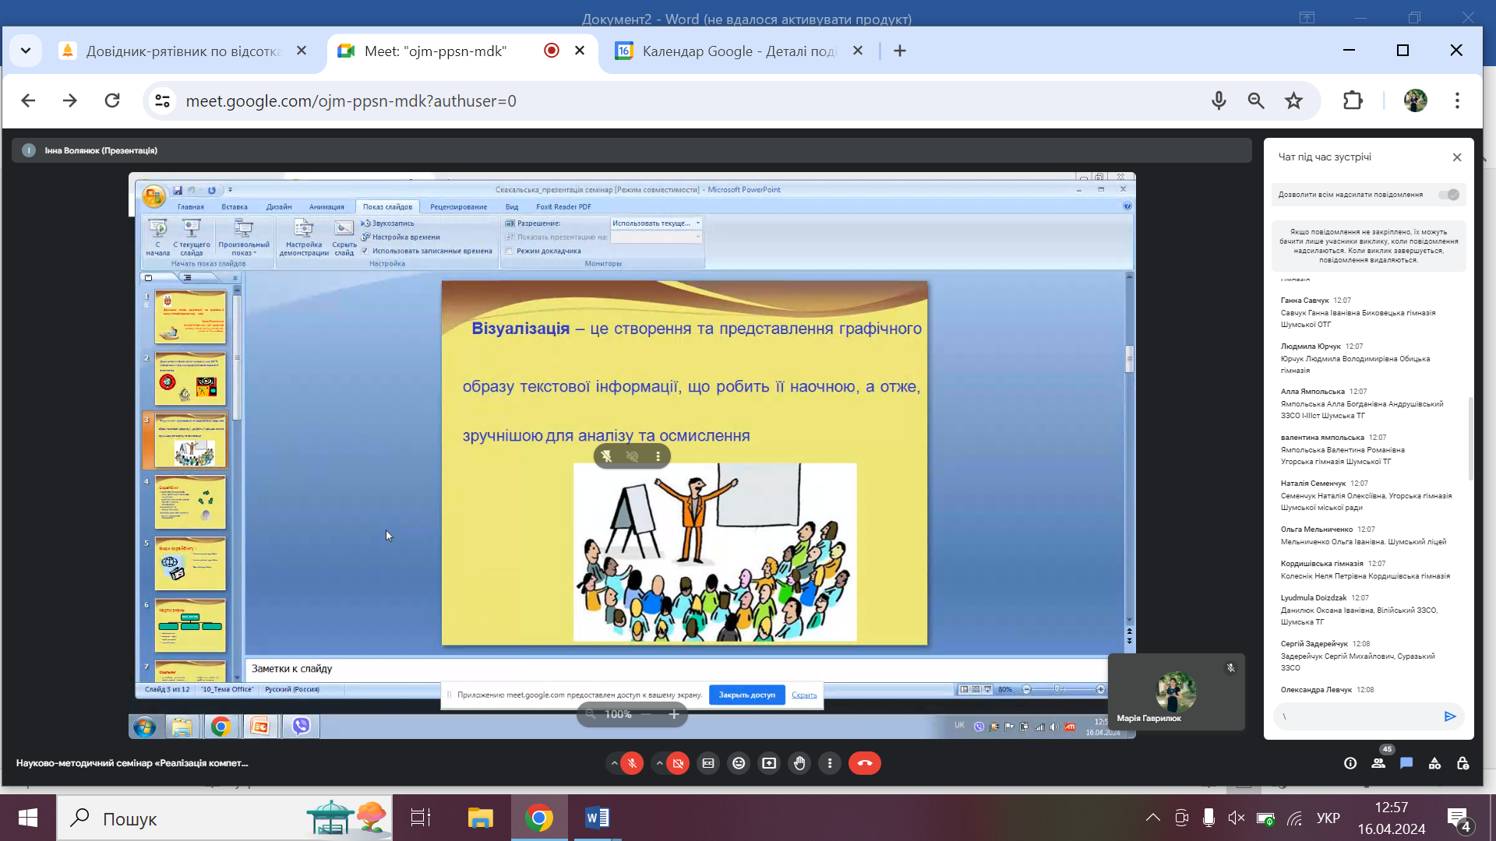1496x841 pixels.
Task: Turn on captions in Meet
Action: 708,763
